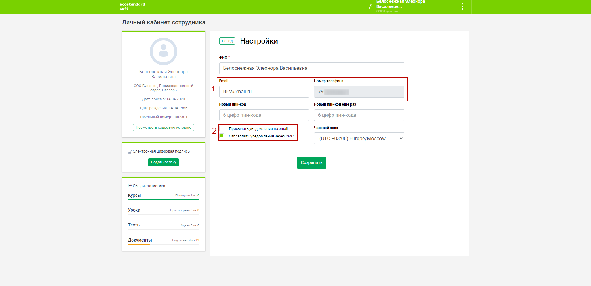The width and height of the screenshot is (591, 286).
Task: Click the Тесты progress bar
Action: [x=163, y=229]
